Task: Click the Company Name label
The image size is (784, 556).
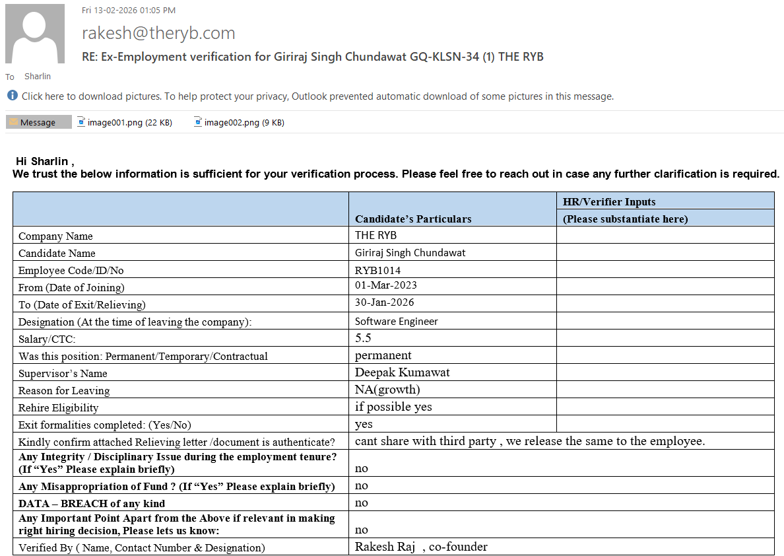Action: coord(55,236)
